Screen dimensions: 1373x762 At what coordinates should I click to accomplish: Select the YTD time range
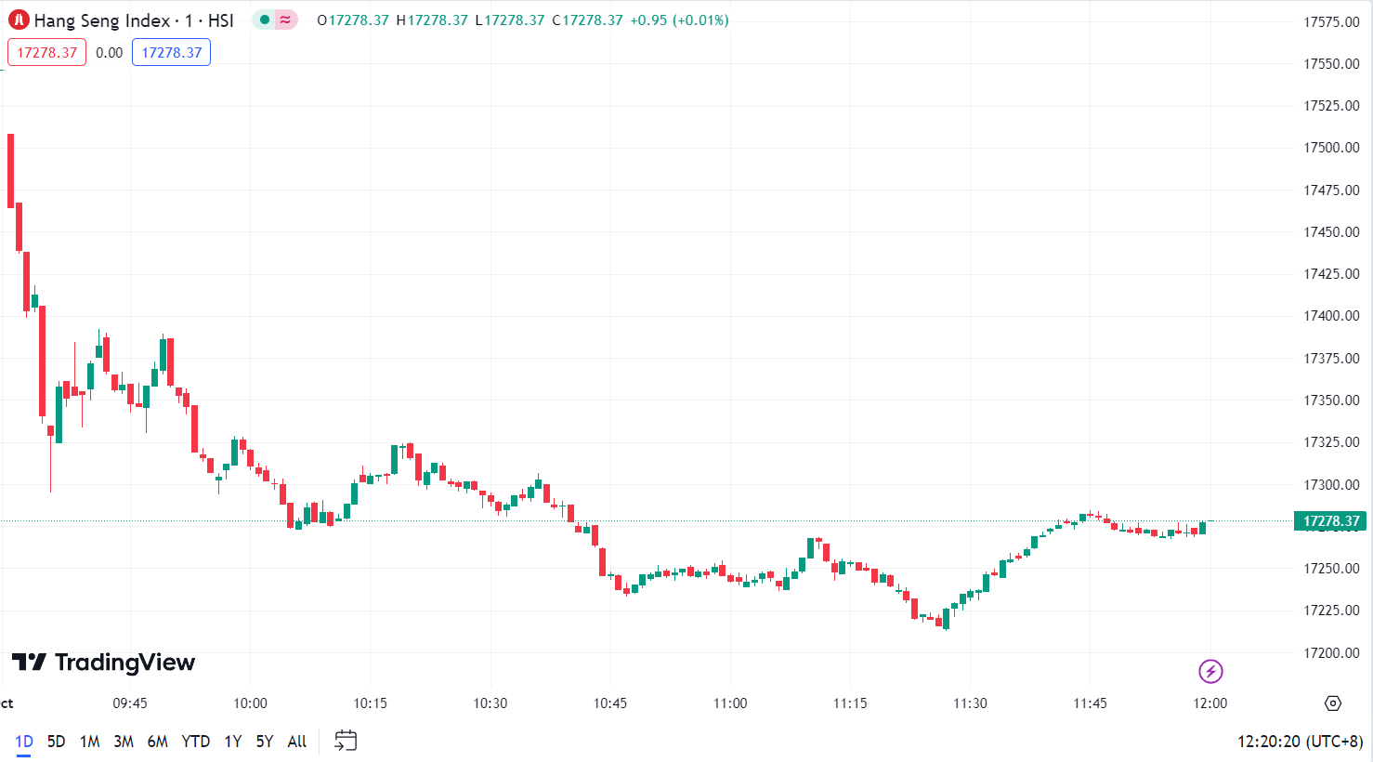195,741
